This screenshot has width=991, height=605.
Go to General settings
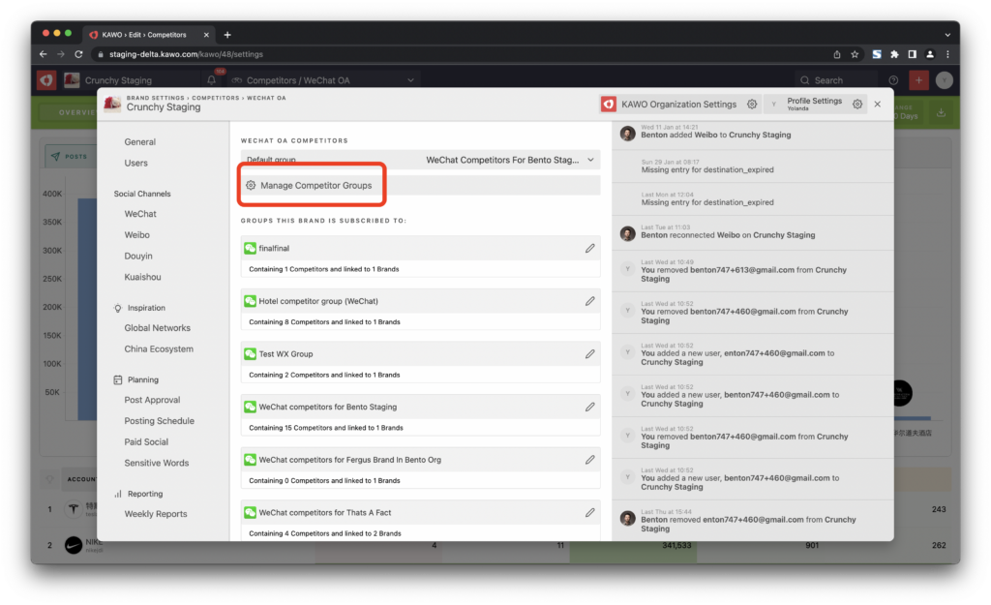coord(139,142)
